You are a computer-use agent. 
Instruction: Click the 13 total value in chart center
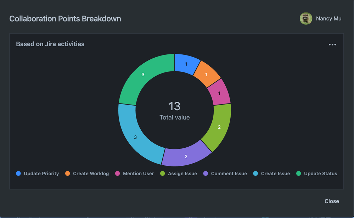pyautogui.click(x=174, y=106)
